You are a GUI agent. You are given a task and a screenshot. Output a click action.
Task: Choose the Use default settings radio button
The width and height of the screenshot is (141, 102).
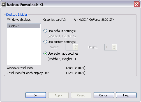point(45,31)
